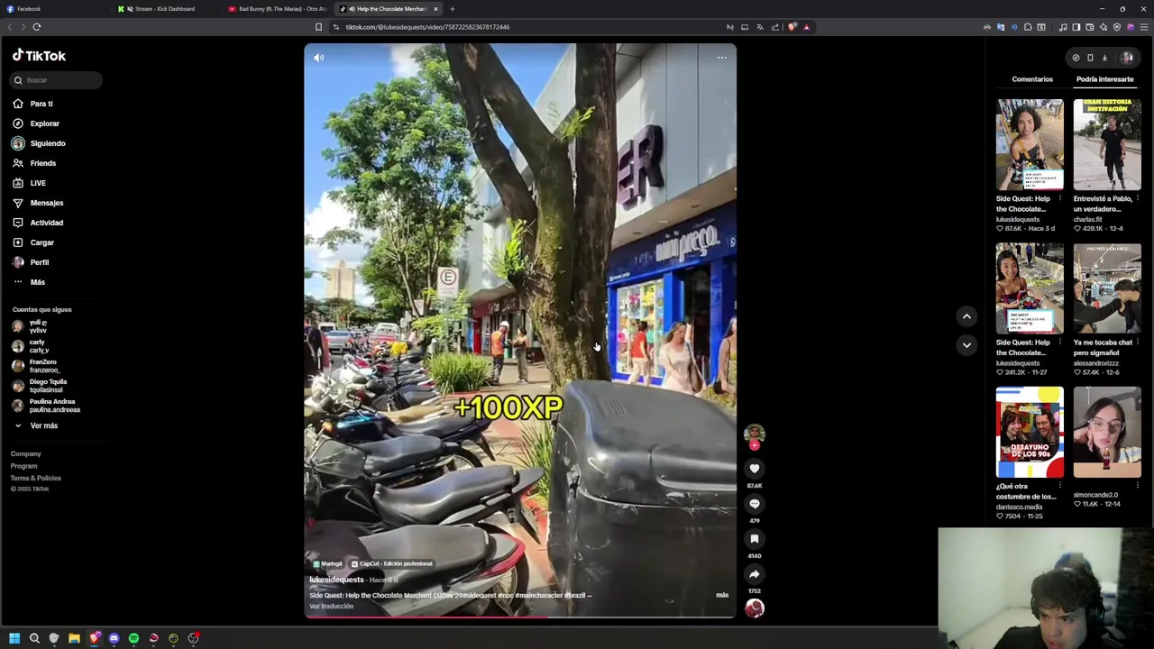Save video with the bookmark icon
This screenshot has height=649, width=1154.
click(x=755, y=539)
